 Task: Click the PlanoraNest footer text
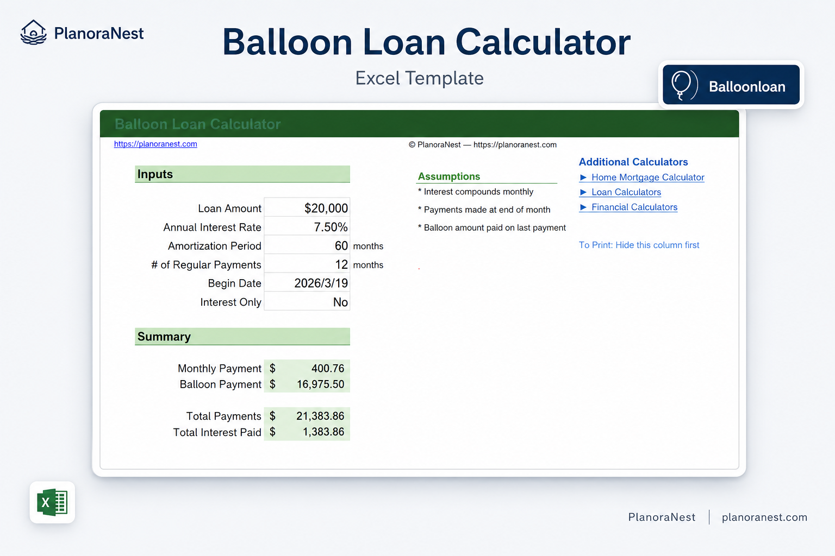click(662, 517)
